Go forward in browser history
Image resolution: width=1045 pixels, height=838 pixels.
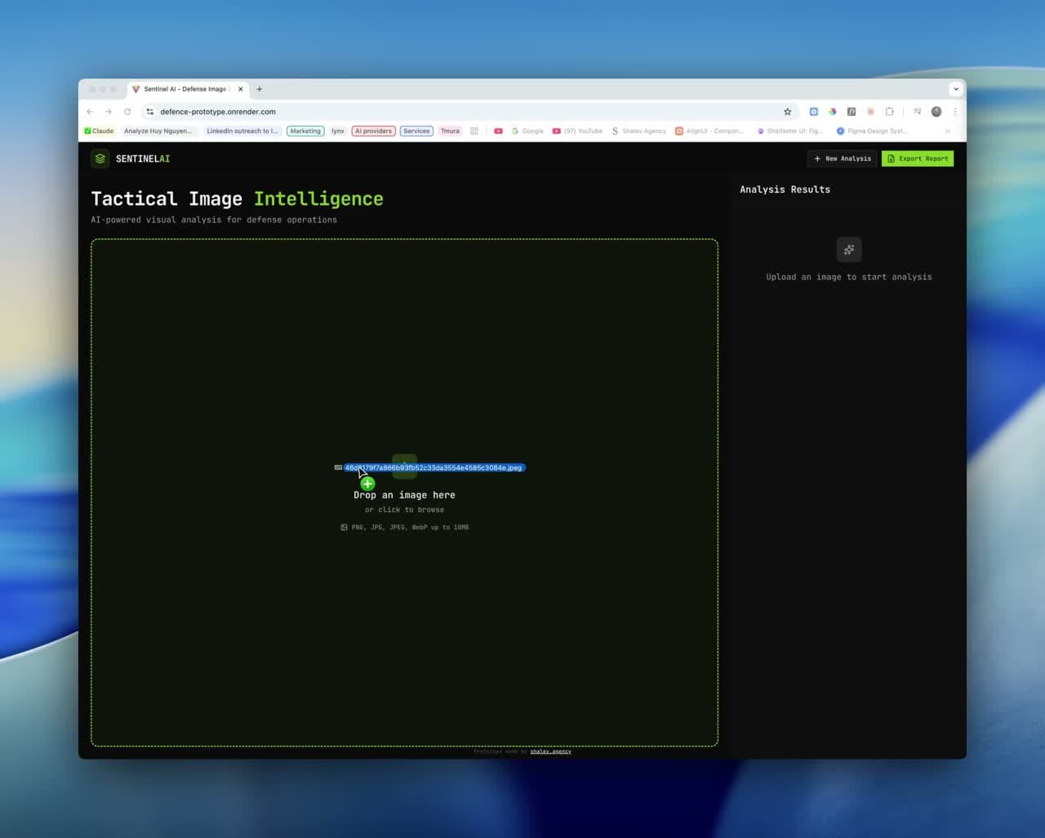coord(109,112)
